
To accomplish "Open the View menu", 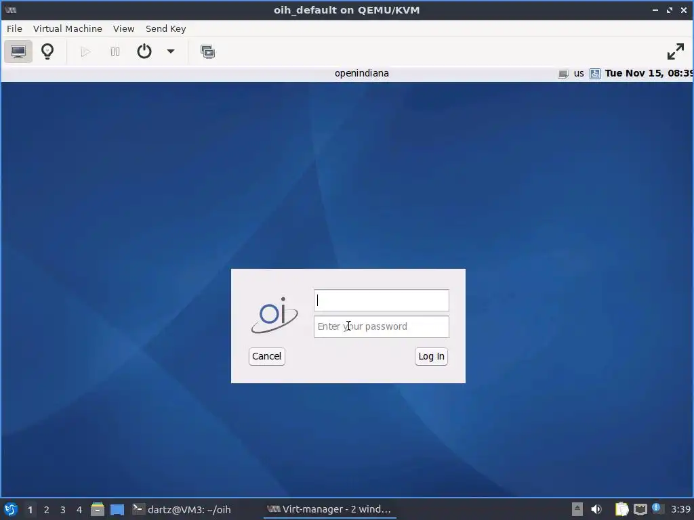I will (x=123, y=28).
